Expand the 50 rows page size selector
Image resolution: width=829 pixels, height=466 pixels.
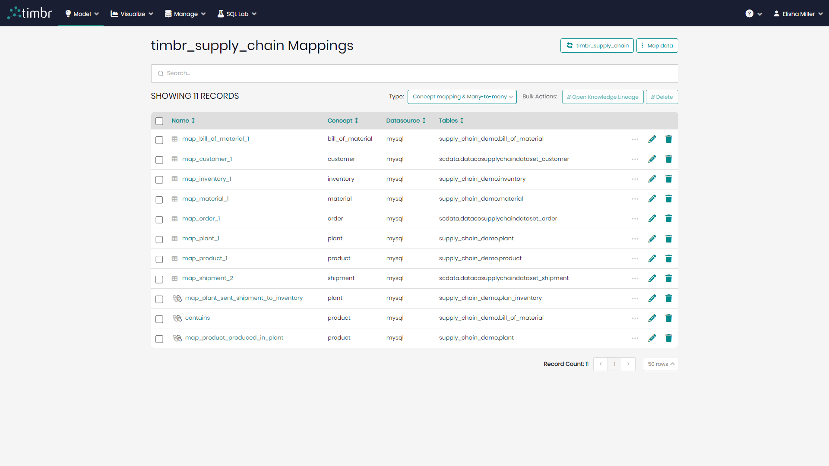pos(660,364)
